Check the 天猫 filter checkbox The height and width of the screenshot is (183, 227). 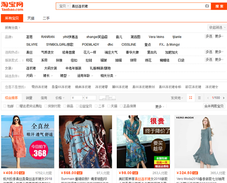click(x=109, y=106)
